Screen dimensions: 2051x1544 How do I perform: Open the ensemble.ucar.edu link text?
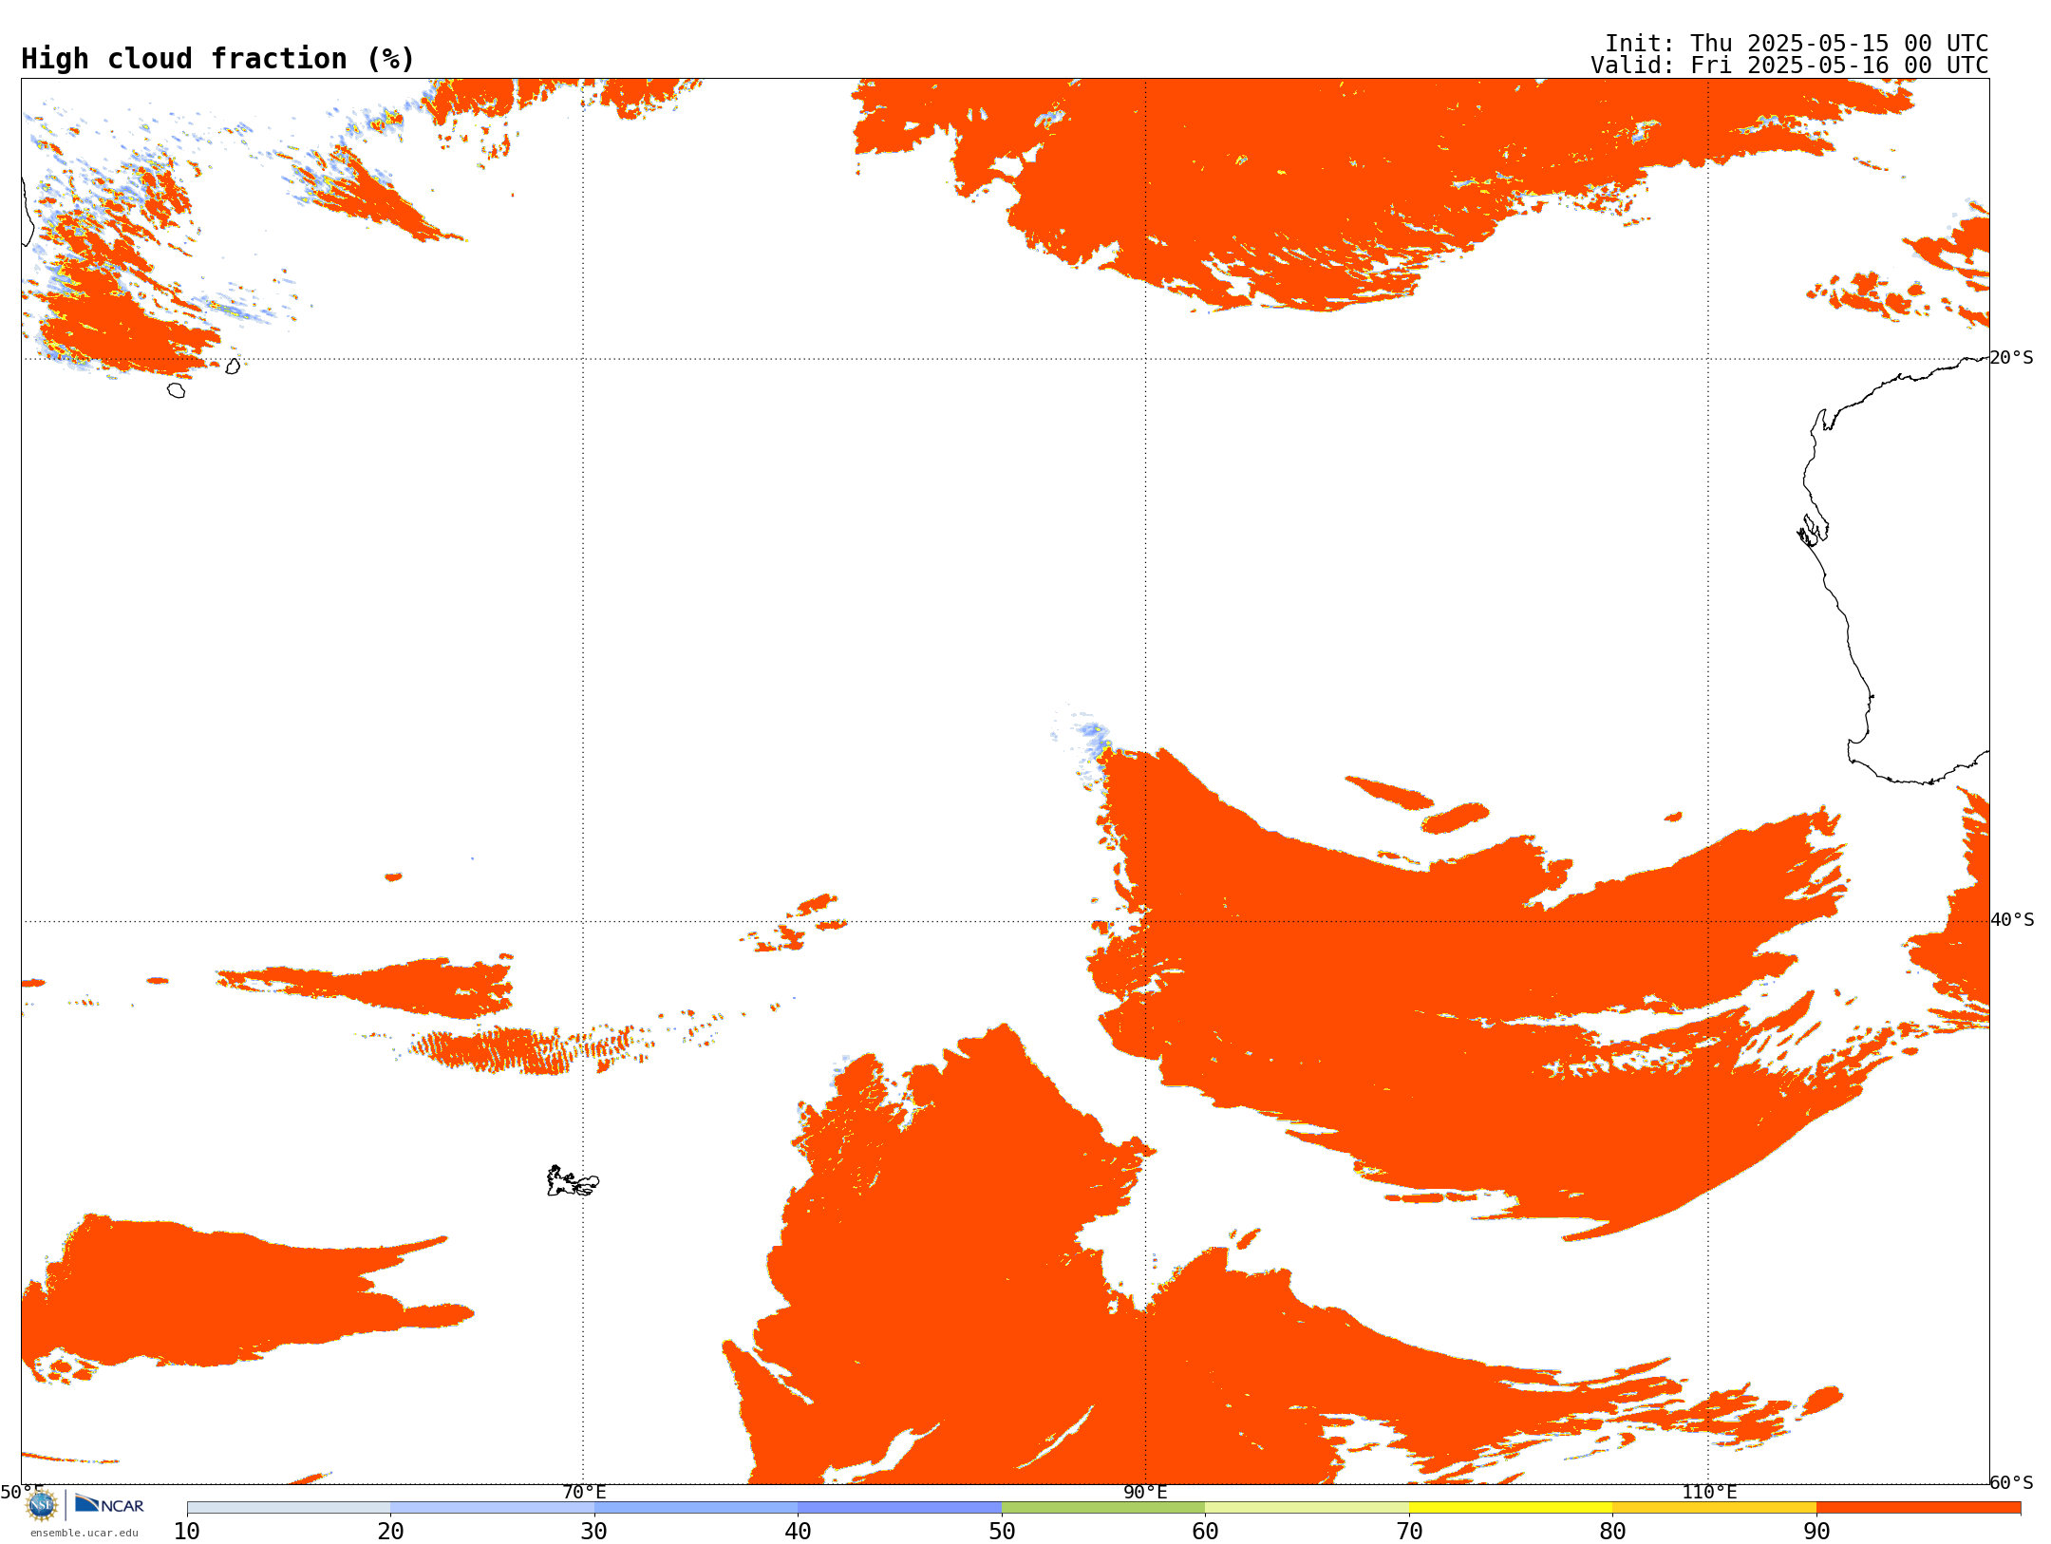(x=85, y=1533)
